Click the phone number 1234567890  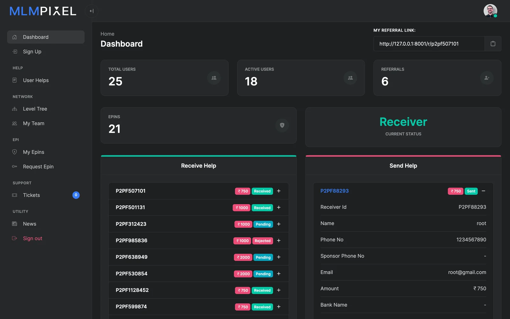click(471, 240)
